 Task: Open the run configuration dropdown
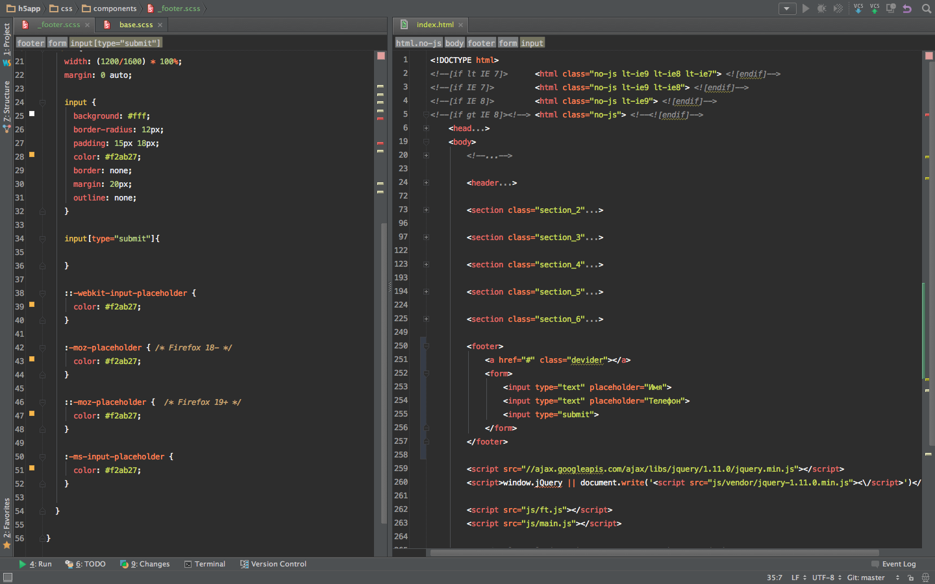coord(787,8)
